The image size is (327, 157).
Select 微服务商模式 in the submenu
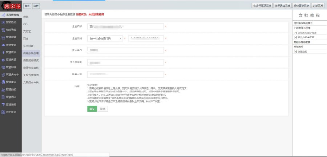point(31,61)
